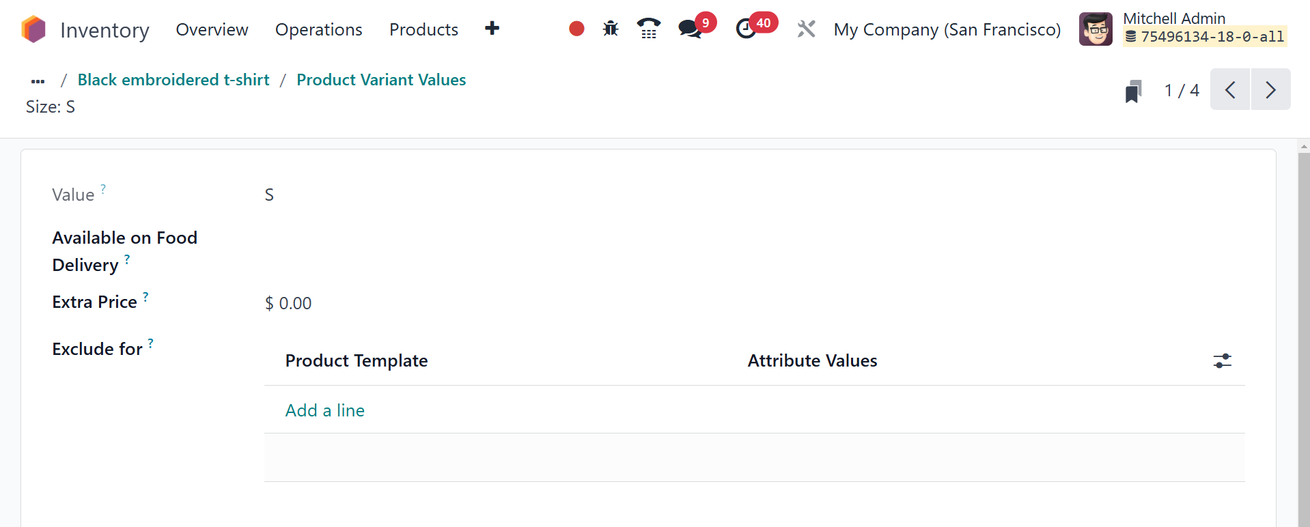1310x527 pixels.
Task: Click the wrench tools icon
Action: click(x=806, y=29)
